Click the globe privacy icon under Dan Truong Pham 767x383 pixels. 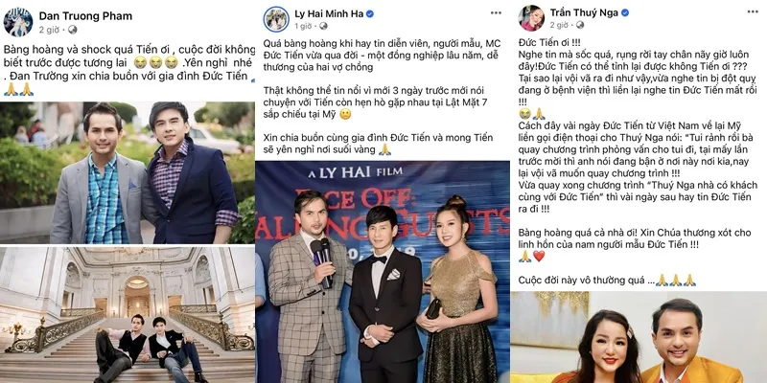(73, 30)
